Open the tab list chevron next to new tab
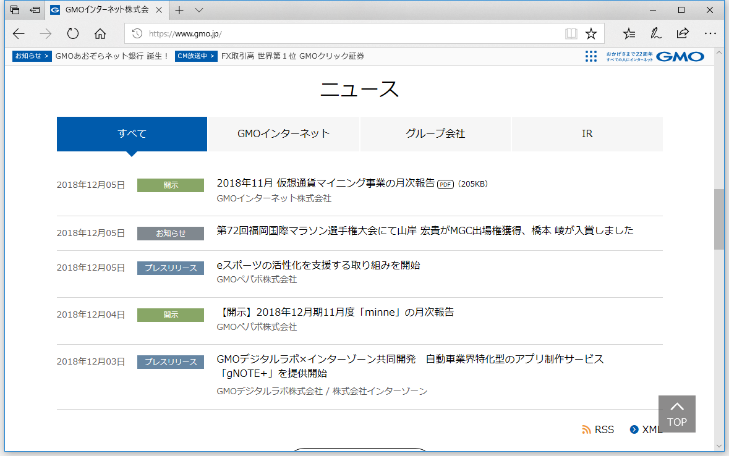This screenshot has height=456, width=729. click(198, 10)
